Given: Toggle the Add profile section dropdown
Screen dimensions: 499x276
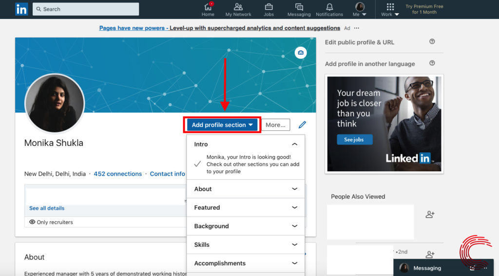Looking at the screenshot, I should 222,125.
